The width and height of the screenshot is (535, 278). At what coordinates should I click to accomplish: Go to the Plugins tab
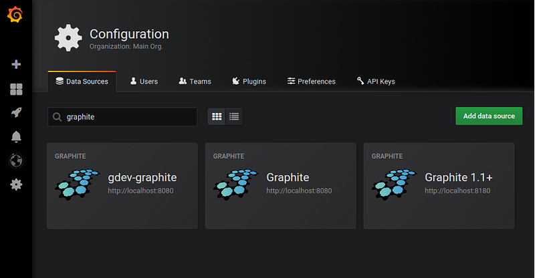(x=249, y=82)
